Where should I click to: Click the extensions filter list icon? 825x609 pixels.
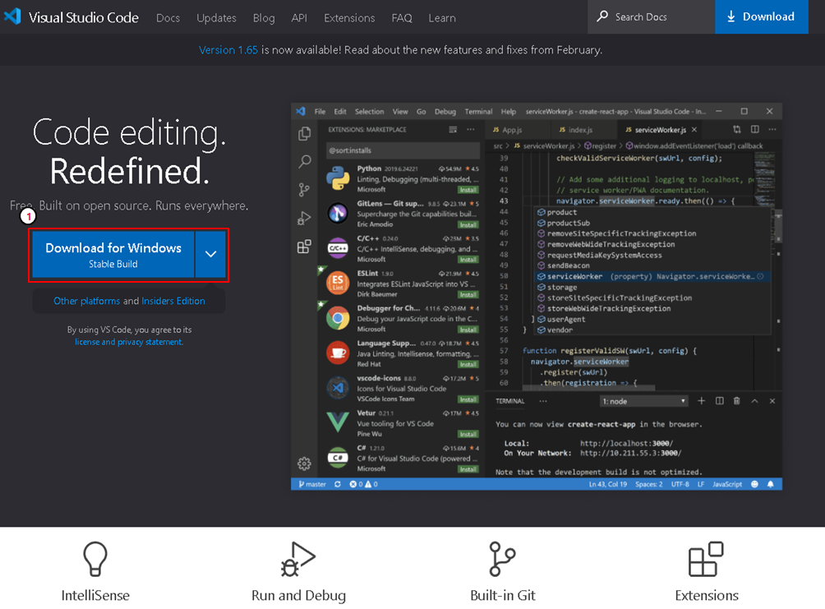pyautogui.click(x=453, y=130)
